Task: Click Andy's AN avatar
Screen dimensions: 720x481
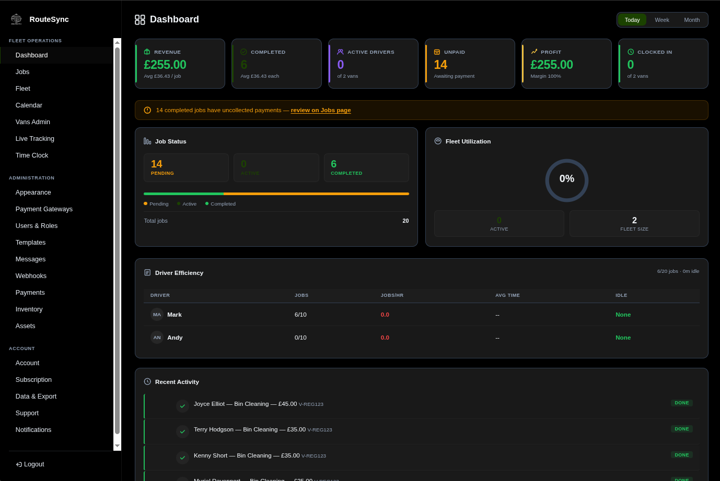Action: click(157, 338)
